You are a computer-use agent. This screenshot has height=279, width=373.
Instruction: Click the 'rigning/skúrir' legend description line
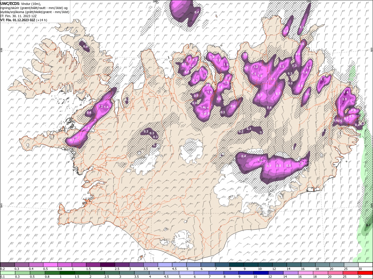point(34,8)
